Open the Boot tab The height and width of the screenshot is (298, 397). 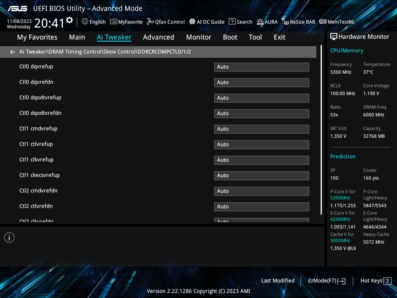230,37
